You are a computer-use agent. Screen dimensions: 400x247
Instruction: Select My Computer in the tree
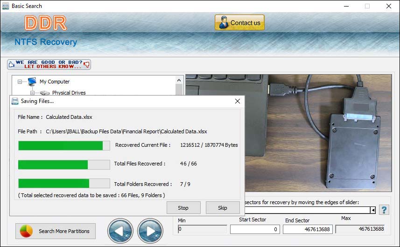[x=55, y=82]
